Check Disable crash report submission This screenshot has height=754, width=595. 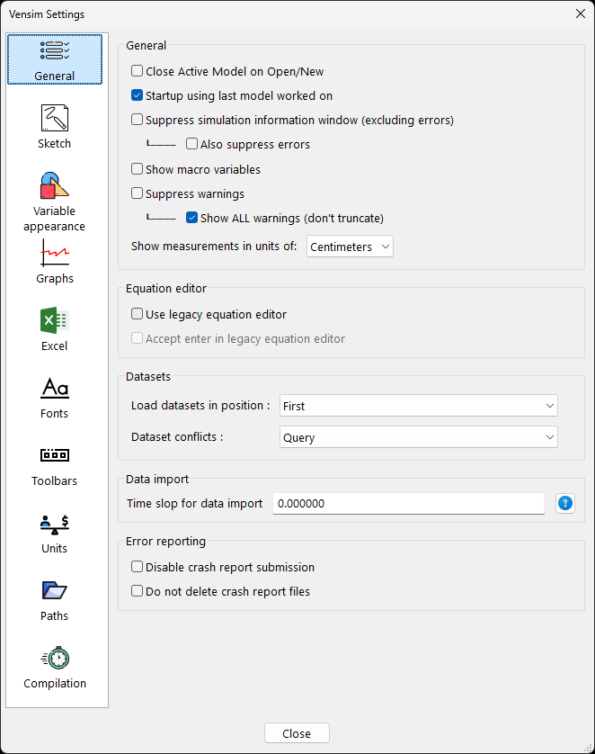point(138,567)
